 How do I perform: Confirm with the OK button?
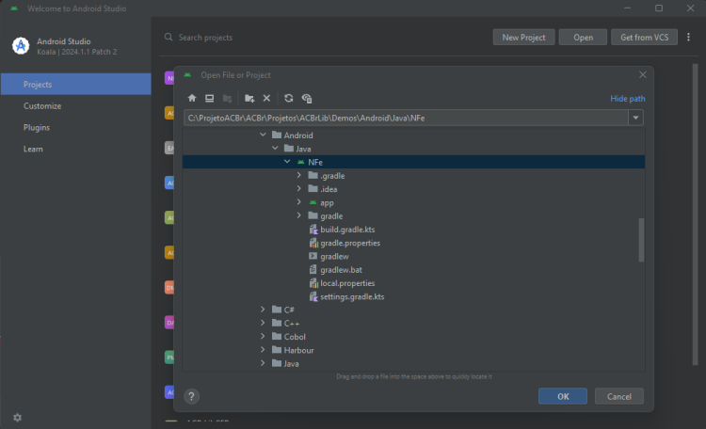(x=563, y=396)
